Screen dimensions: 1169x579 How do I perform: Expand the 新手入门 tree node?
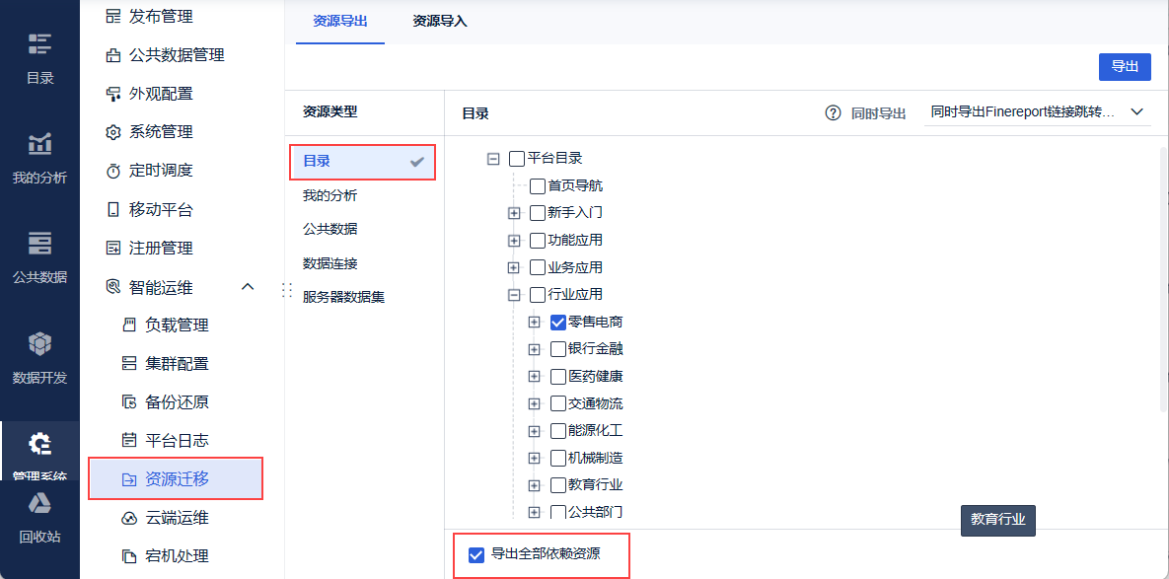[x=513, y=213]
